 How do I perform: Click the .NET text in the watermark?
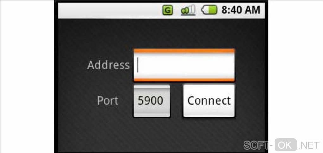pos(309,145)
